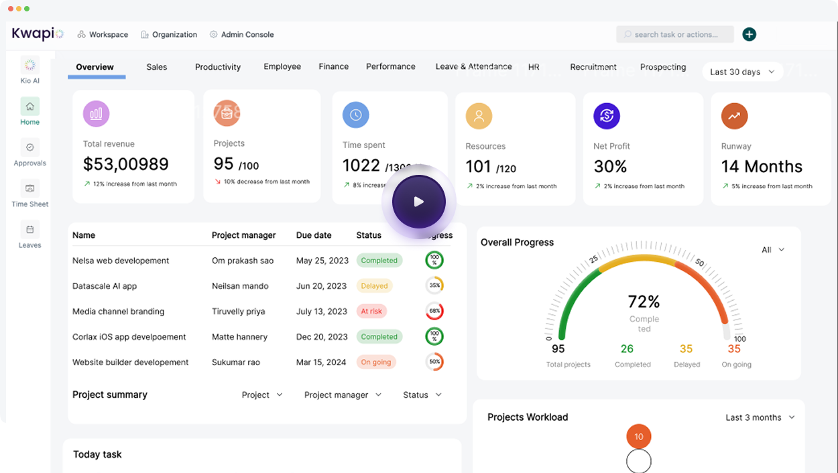Screen dimensions: 838x473
Task: Switch to the Prospecting tab
Action: pos(663,67)
